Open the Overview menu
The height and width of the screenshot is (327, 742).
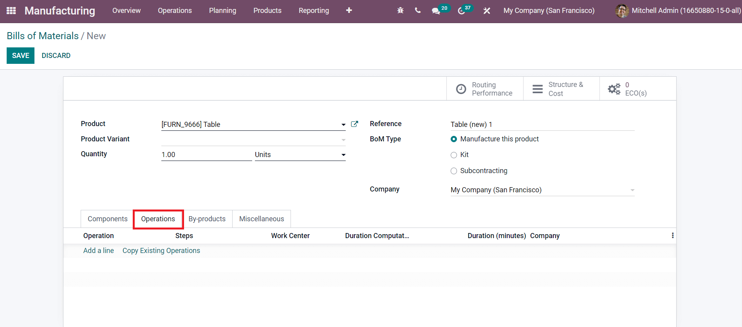pyautogui.click(x=126, y=11)
